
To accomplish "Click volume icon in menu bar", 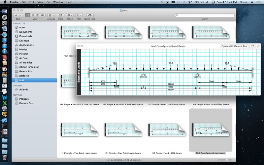I will pyautogui.click(x=207, y=2).
